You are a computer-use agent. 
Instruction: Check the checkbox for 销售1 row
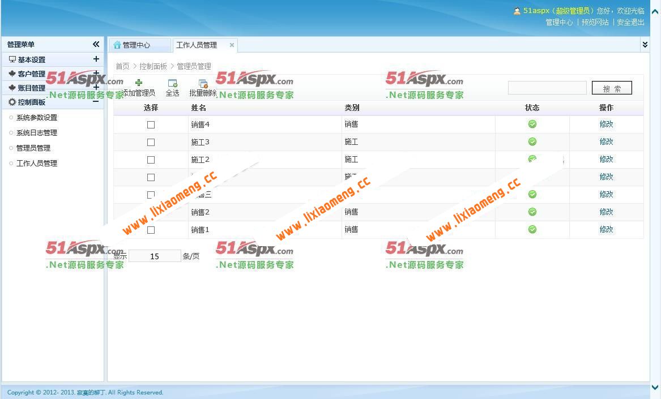click(x=151, y=230)
